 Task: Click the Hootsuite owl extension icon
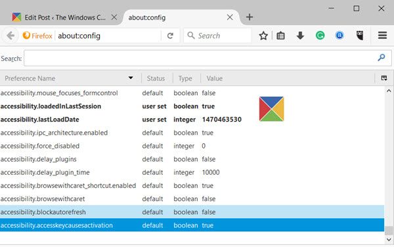(360, 35)
